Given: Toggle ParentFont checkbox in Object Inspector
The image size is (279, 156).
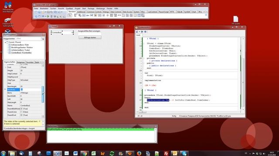Looking at the screenshot, I should 21,115.
